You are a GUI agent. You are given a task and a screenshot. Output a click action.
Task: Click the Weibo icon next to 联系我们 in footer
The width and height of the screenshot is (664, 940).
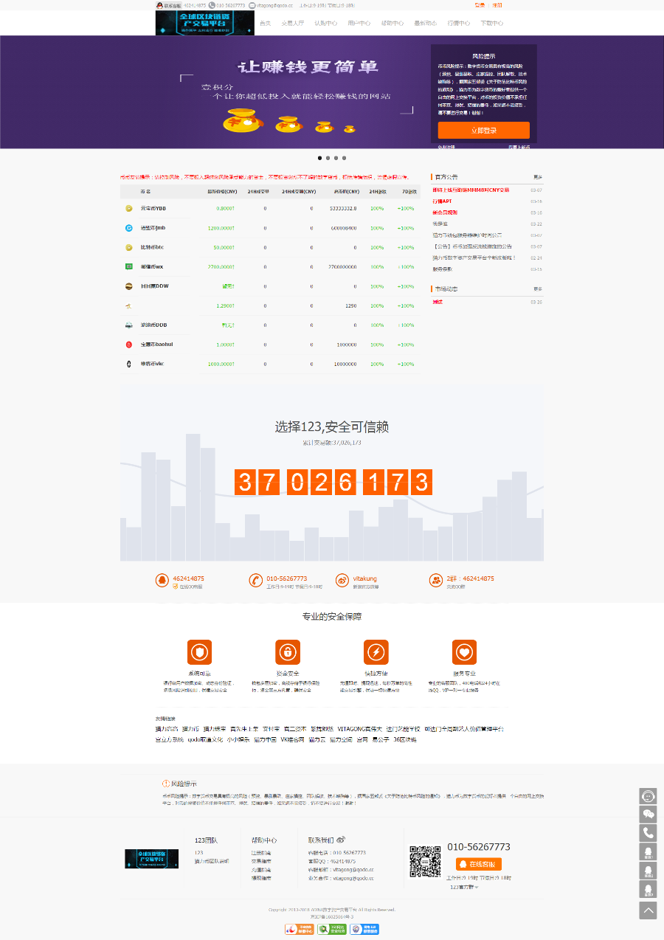(x=340, y=840)
